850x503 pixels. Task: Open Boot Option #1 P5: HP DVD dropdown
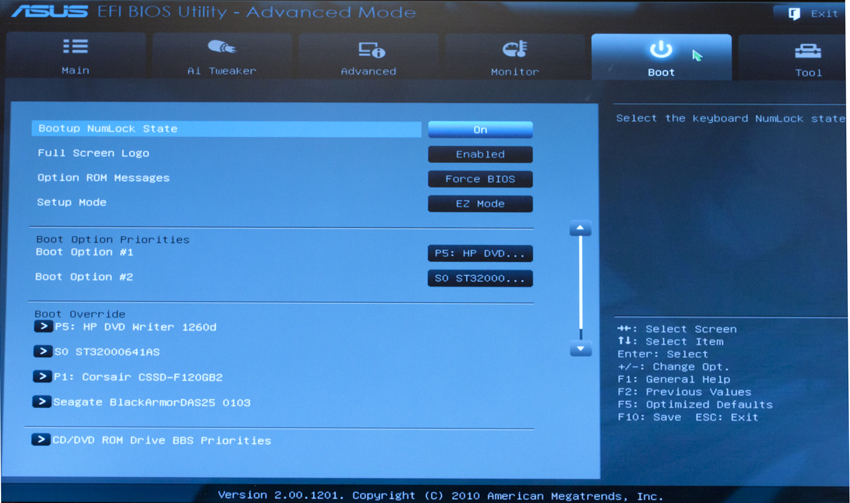click(x=481, y=253)
